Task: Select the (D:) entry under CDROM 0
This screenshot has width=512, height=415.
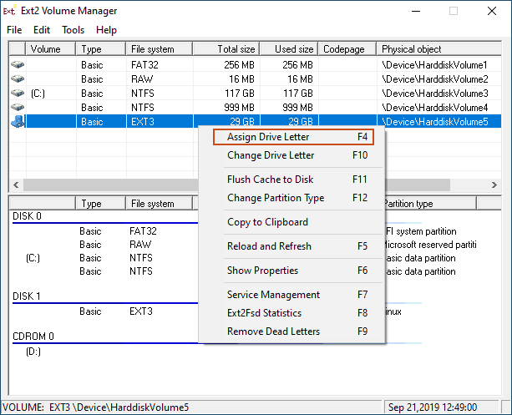Action: (33, 352)
